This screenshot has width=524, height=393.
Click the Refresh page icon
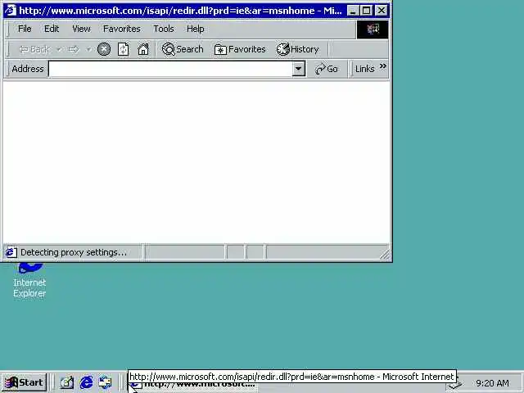pos(123,49)
